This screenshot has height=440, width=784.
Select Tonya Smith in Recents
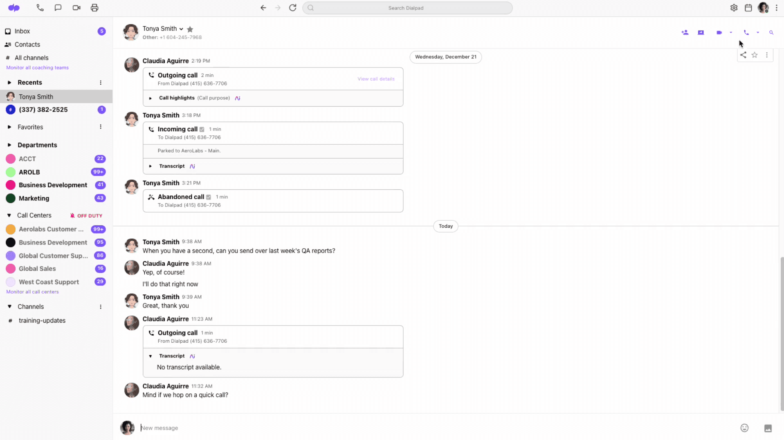[56, 97]
